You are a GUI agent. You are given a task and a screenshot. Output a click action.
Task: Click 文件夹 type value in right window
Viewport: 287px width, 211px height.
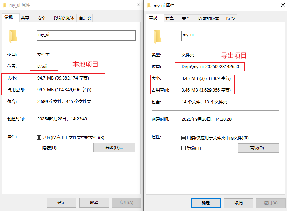coord(188,55)
